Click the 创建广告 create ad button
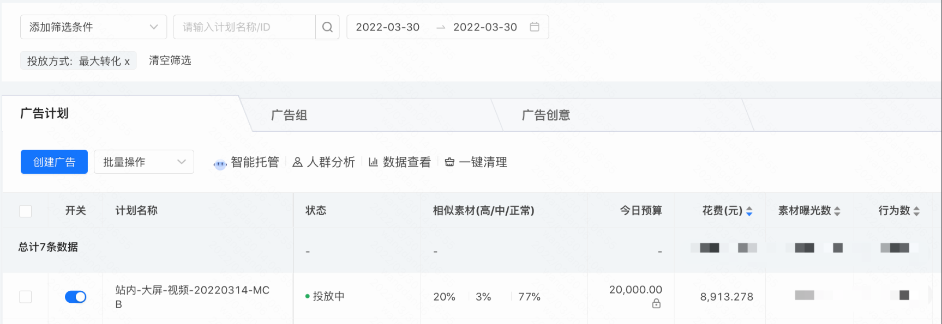 53,162
